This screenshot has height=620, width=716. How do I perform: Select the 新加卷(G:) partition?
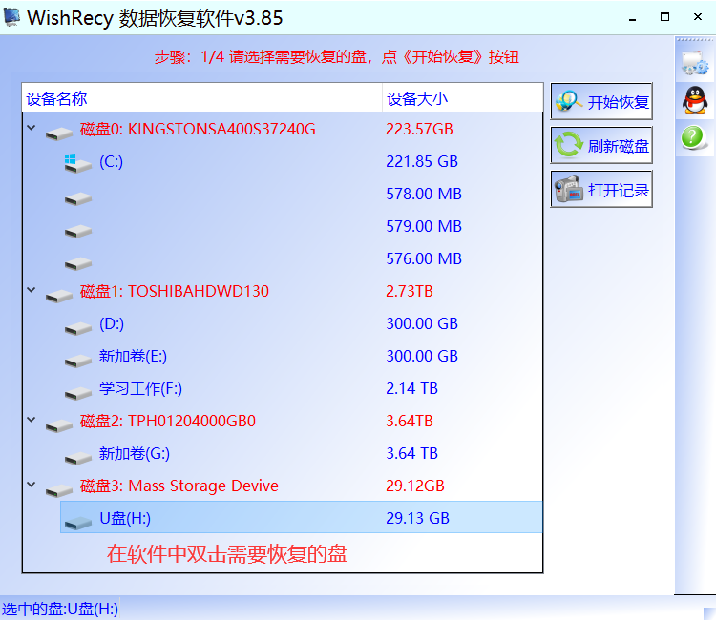point(135,453)
